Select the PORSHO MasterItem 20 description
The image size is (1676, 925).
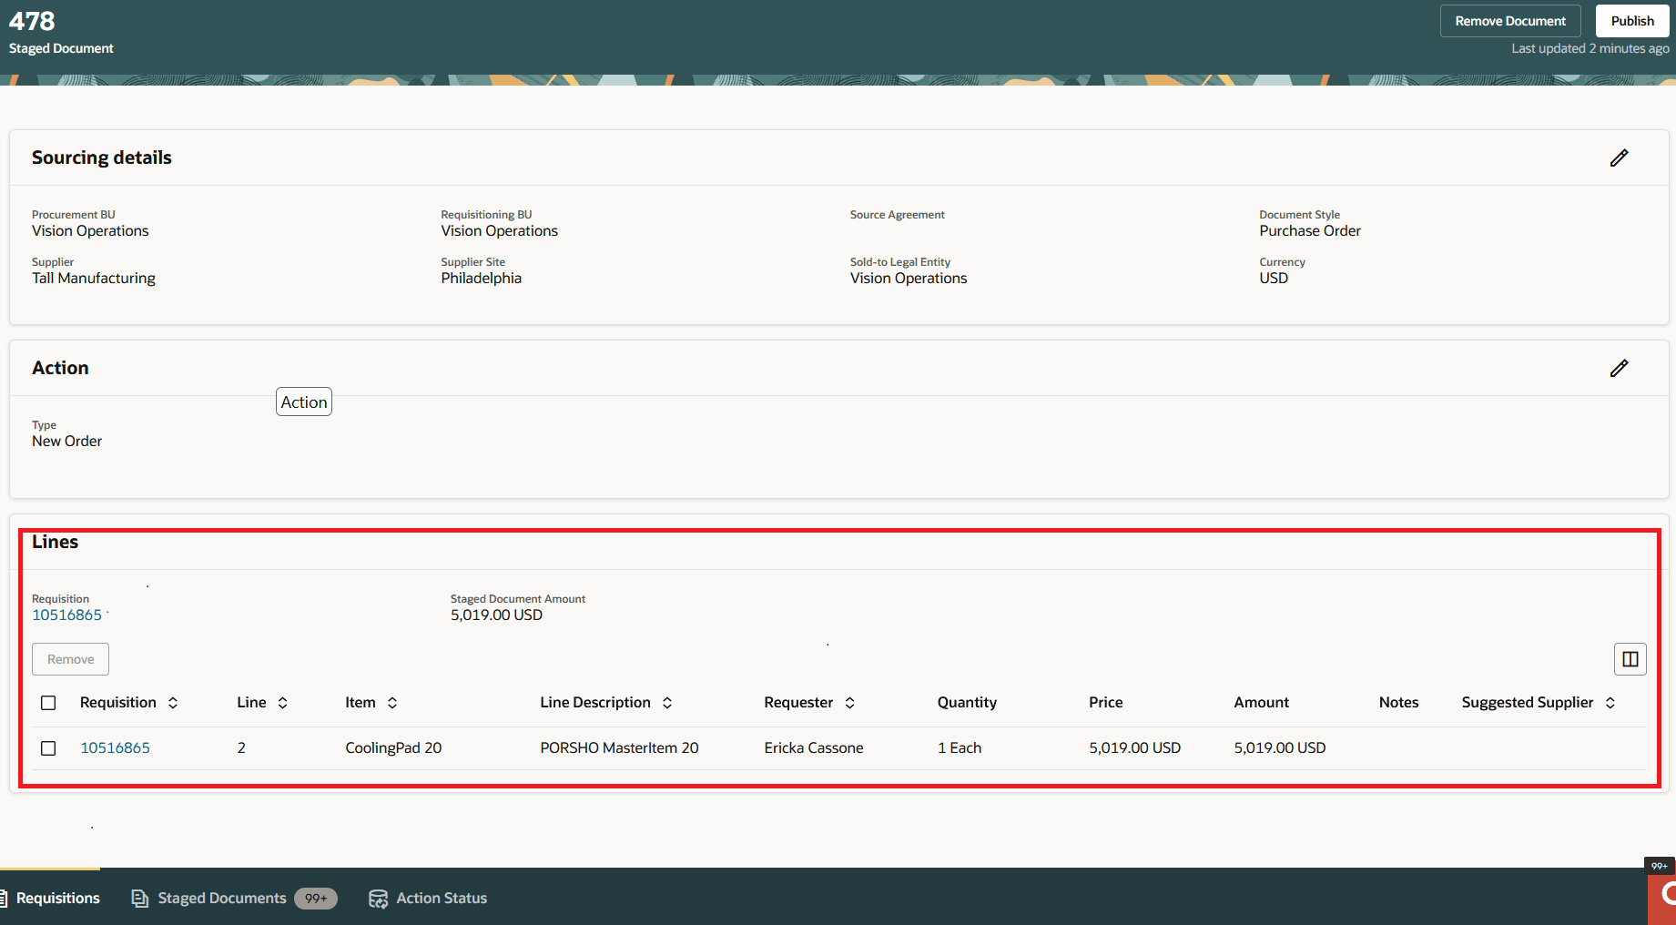click(x=619, y=748)
